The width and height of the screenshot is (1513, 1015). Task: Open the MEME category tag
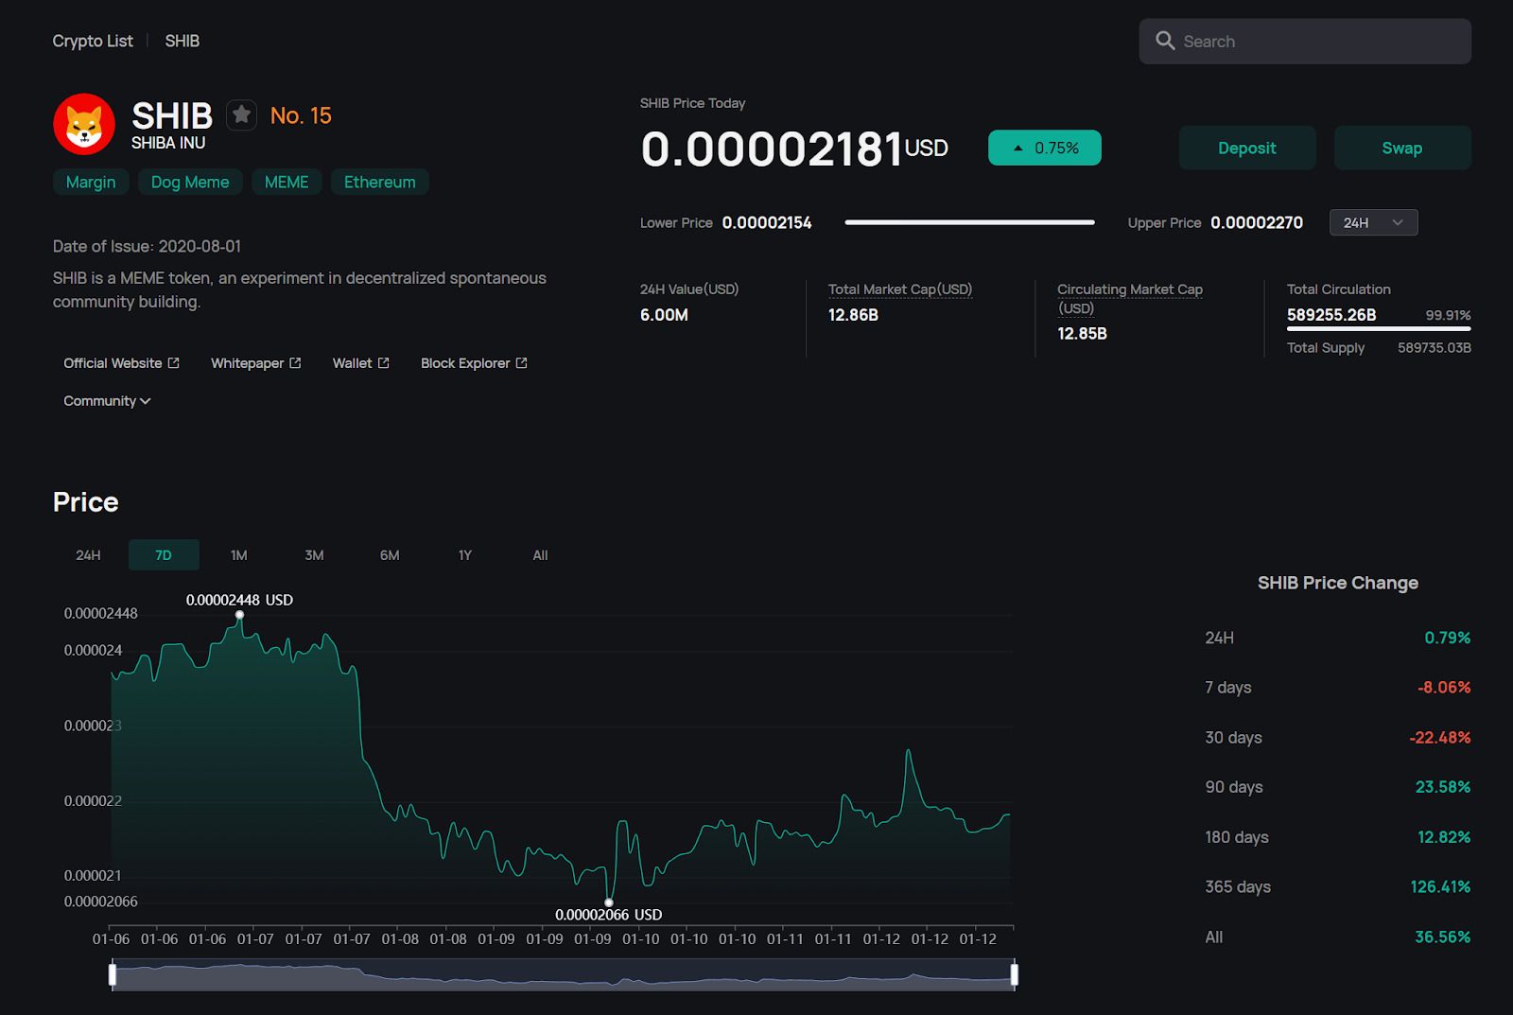point(287,182)
